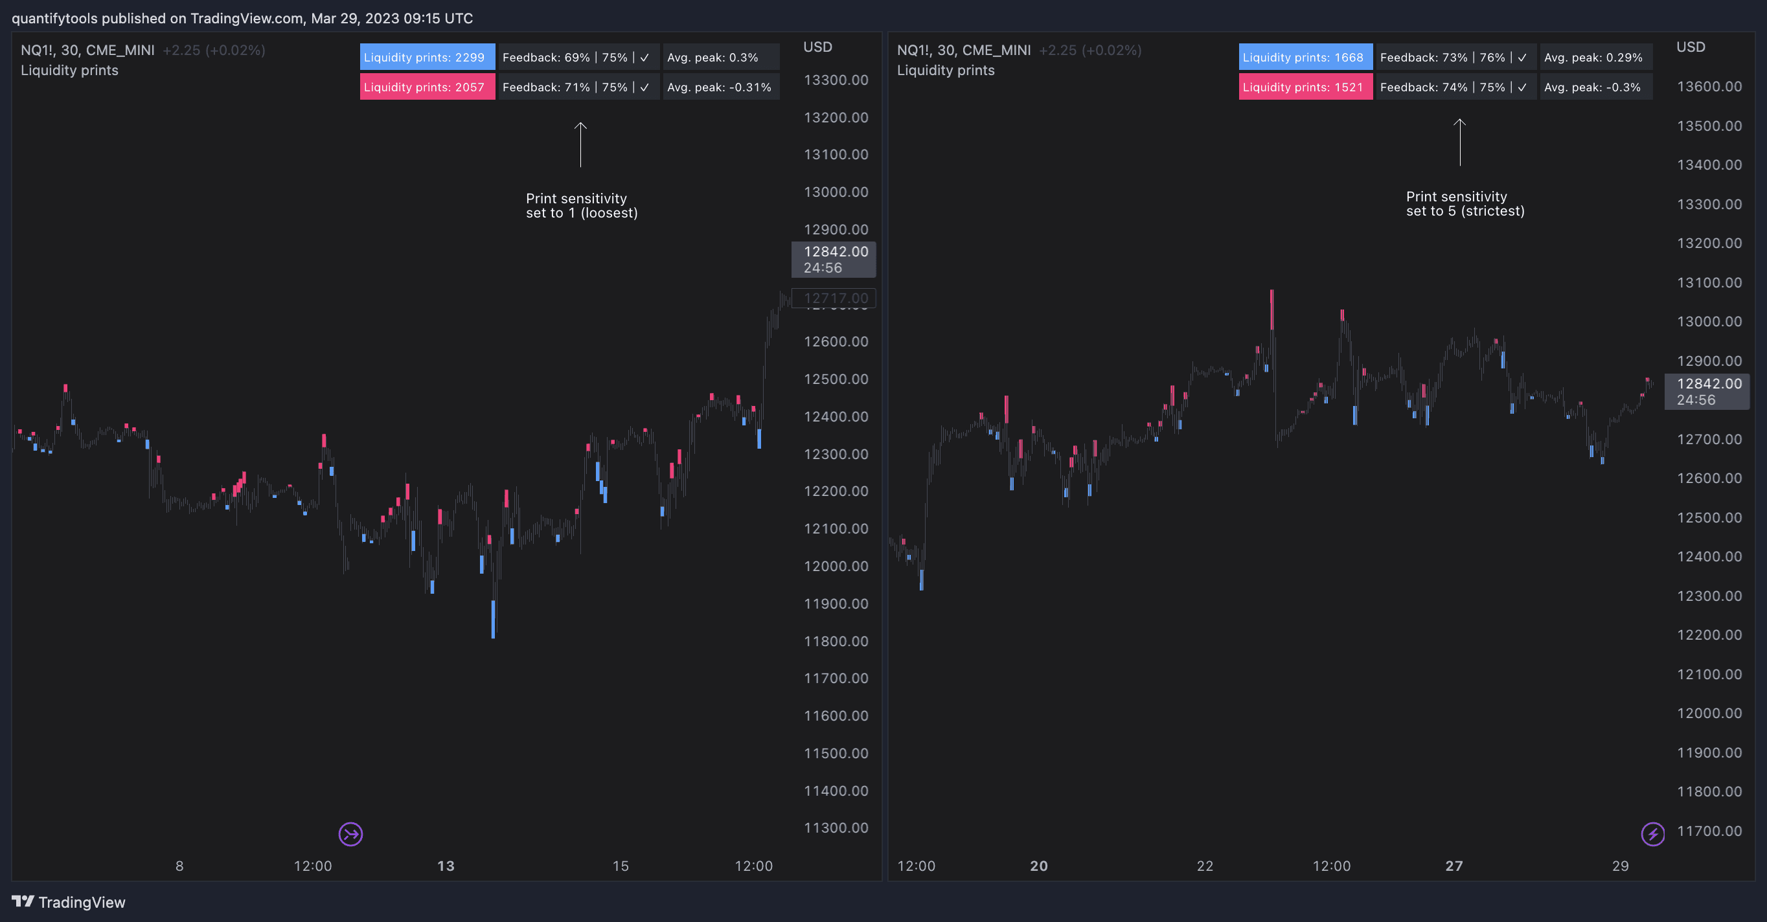Click the 'Avg. peak: -0.31%' cell
1767x922 pixels.
coord(719,87)
